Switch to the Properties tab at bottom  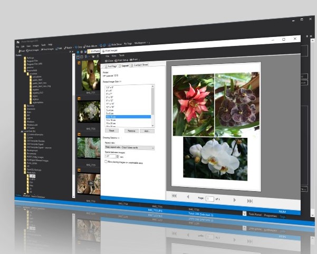270,216
